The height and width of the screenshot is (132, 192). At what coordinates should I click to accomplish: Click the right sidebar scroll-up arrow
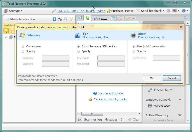[188, 23]
